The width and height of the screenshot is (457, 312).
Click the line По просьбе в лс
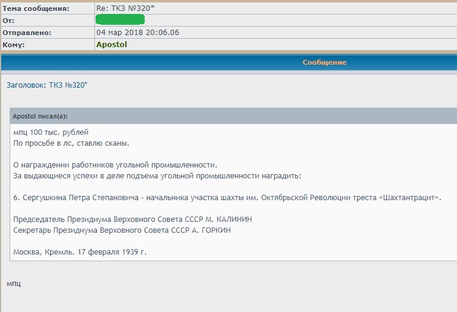[71, 143]
